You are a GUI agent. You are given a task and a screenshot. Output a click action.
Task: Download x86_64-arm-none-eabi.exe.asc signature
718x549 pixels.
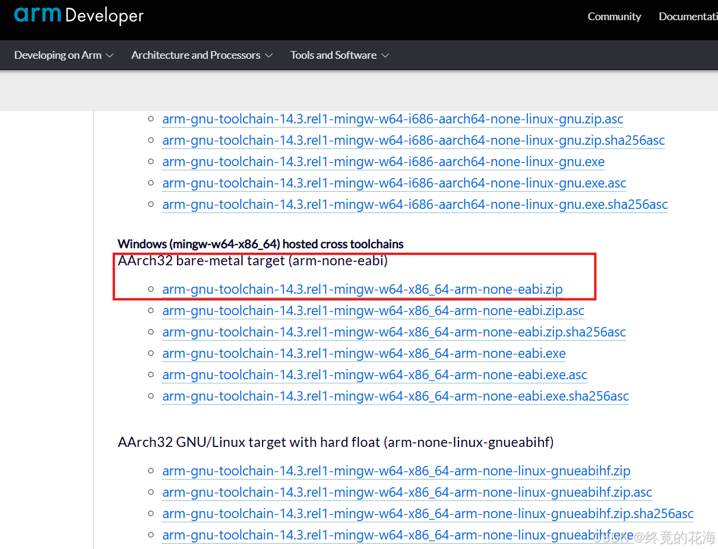pyautogui.click(x=375, y=375)
